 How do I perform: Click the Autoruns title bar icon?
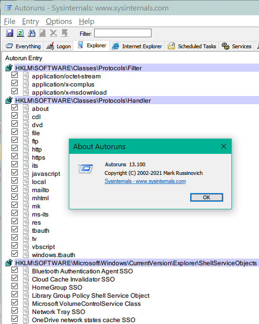click(8, 8)
